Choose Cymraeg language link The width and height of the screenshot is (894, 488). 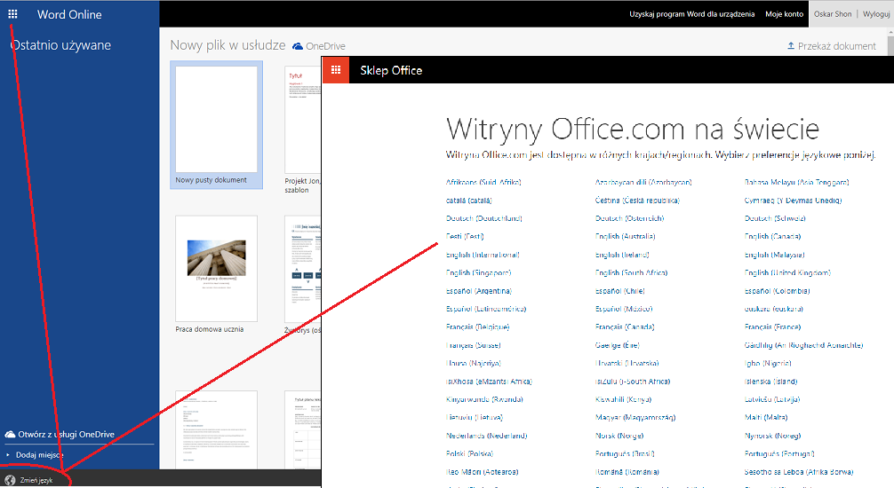(793, 201)
